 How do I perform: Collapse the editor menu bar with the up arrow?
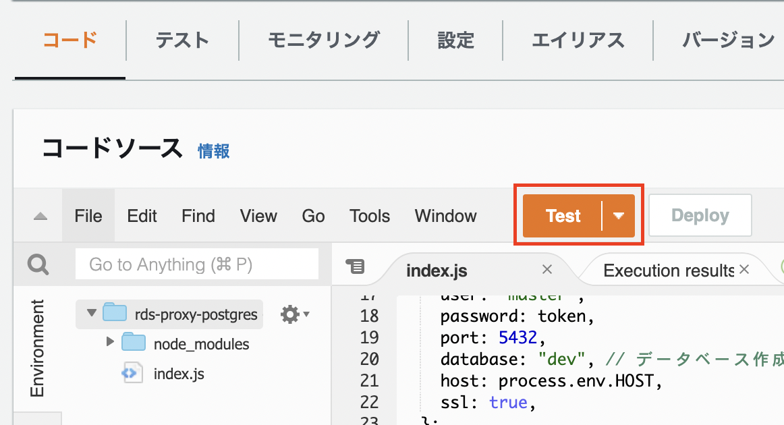(39, 215)
